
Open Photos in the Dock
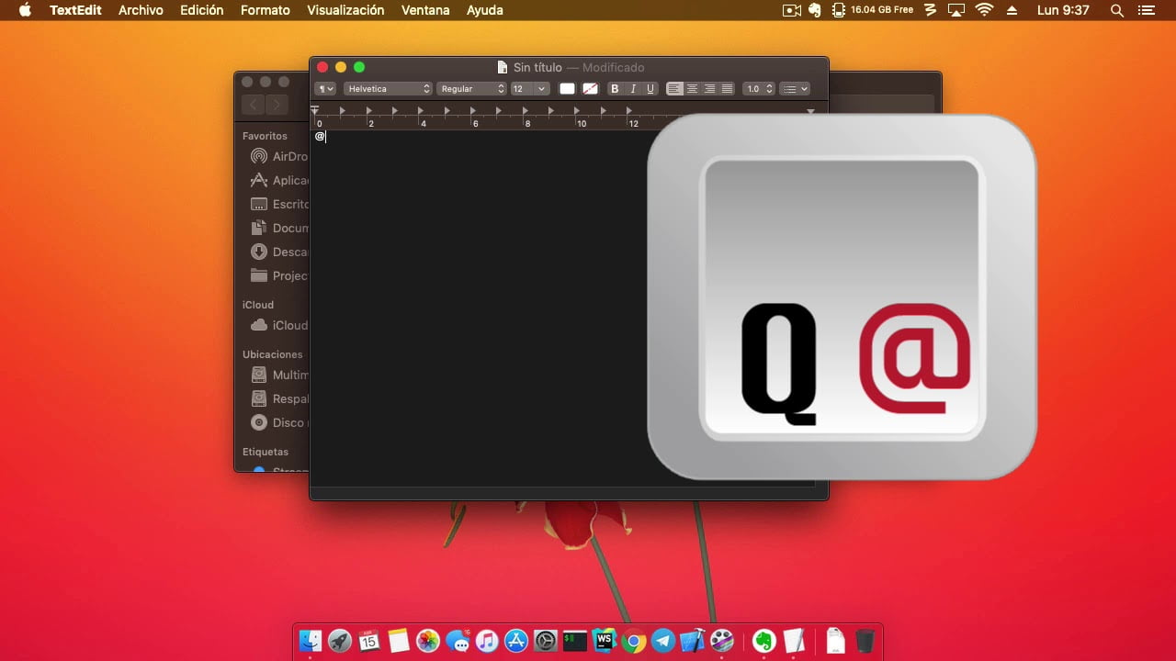pos(428,640)
